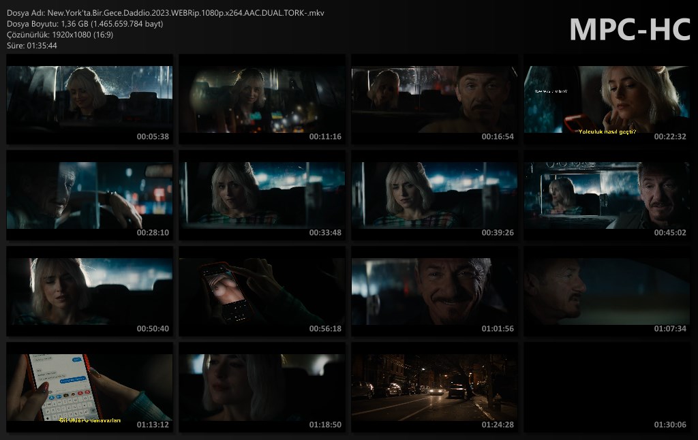Click the thumbnail stamped 00:16:54

coord(434,99)
